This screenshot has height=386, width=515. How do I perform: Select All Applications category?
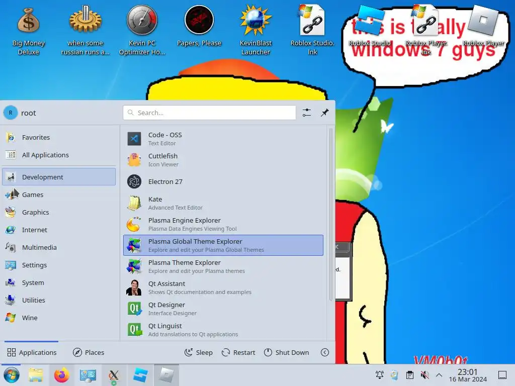[x=59, y=155]
